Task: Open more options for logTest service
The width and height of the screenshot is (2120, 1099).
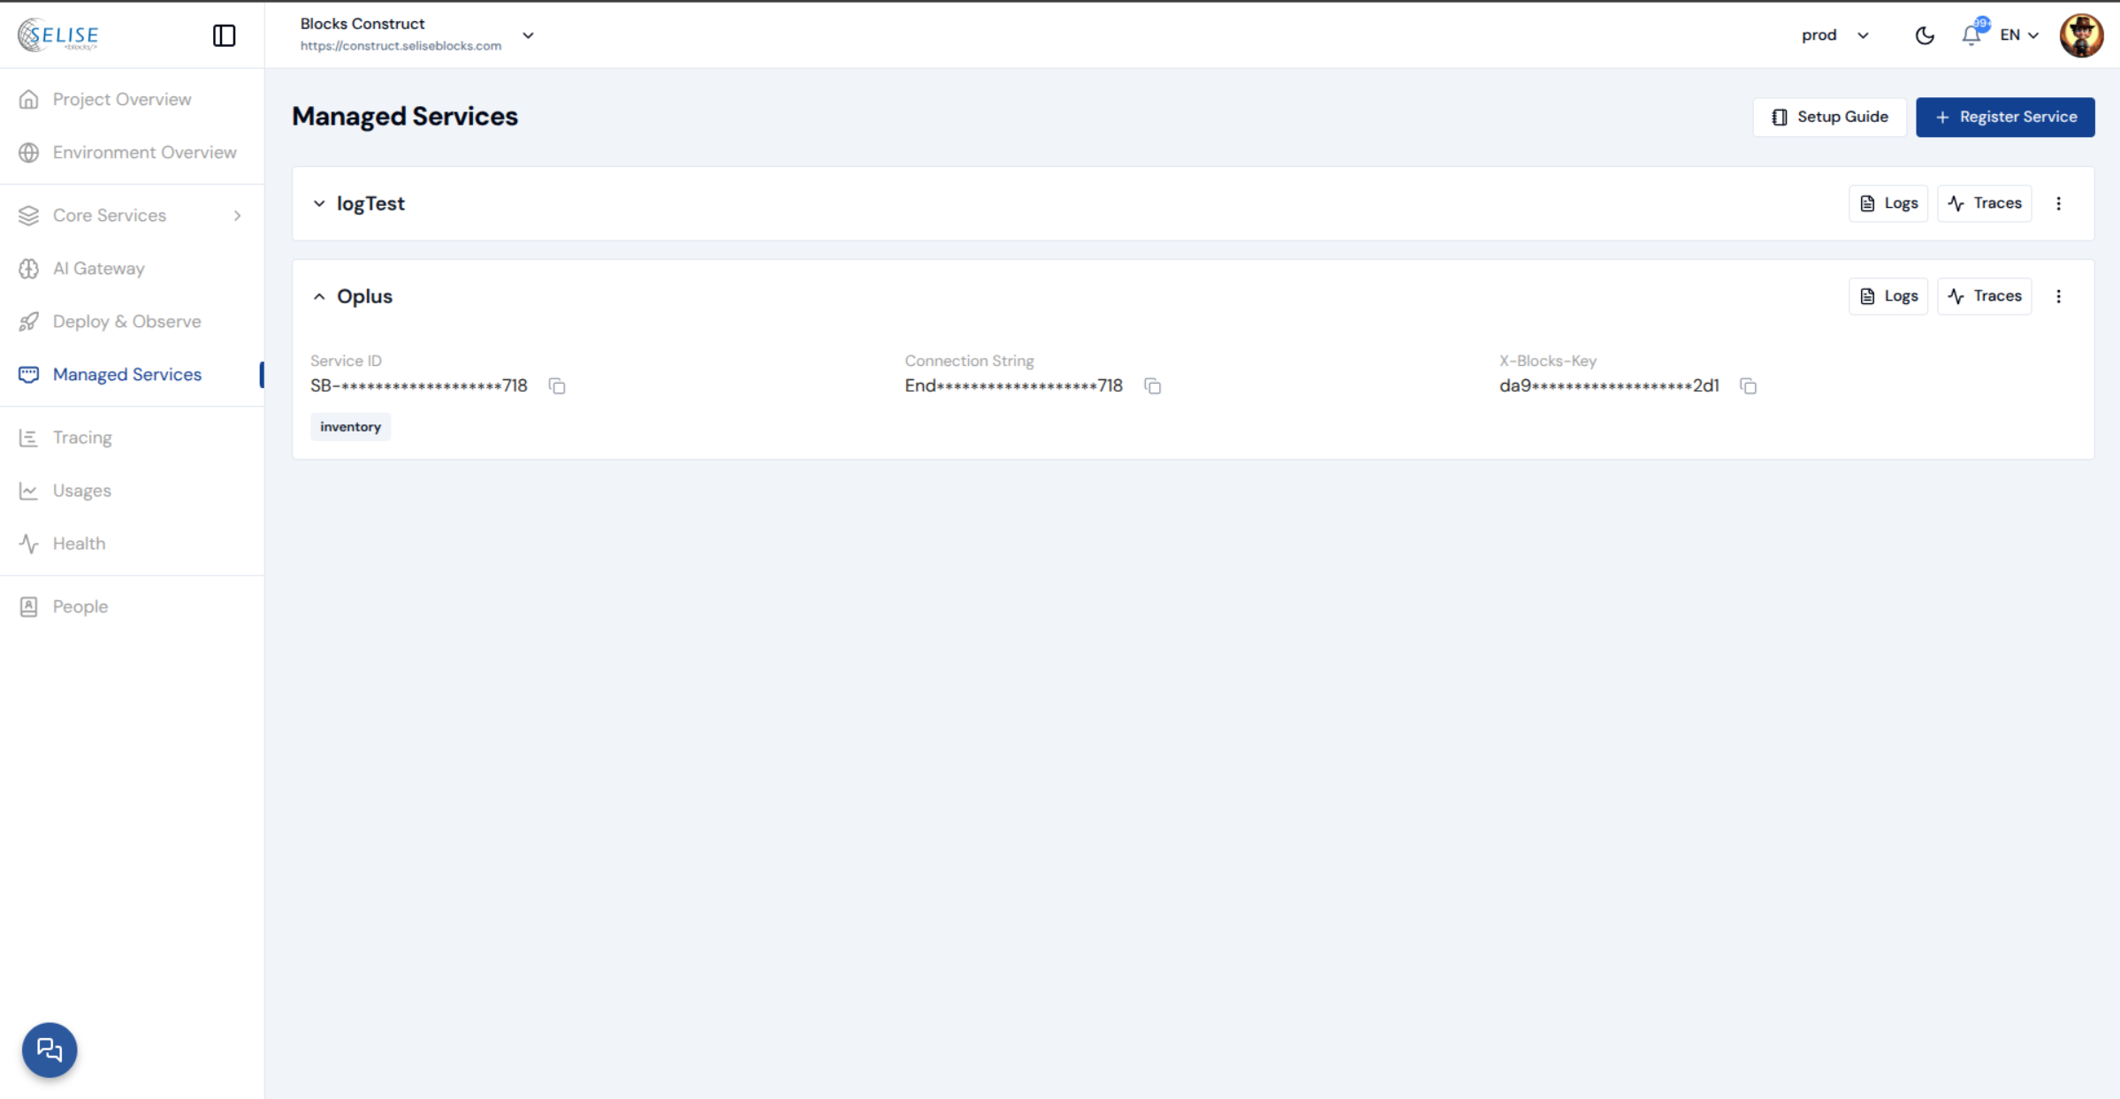Action: pos(2058,203)
